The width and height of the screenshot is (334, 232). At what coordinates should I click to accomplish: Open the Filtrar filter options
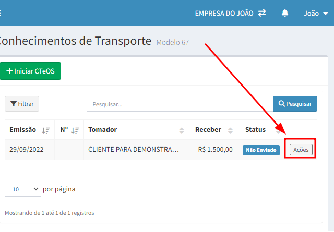[x=22, y=104]
